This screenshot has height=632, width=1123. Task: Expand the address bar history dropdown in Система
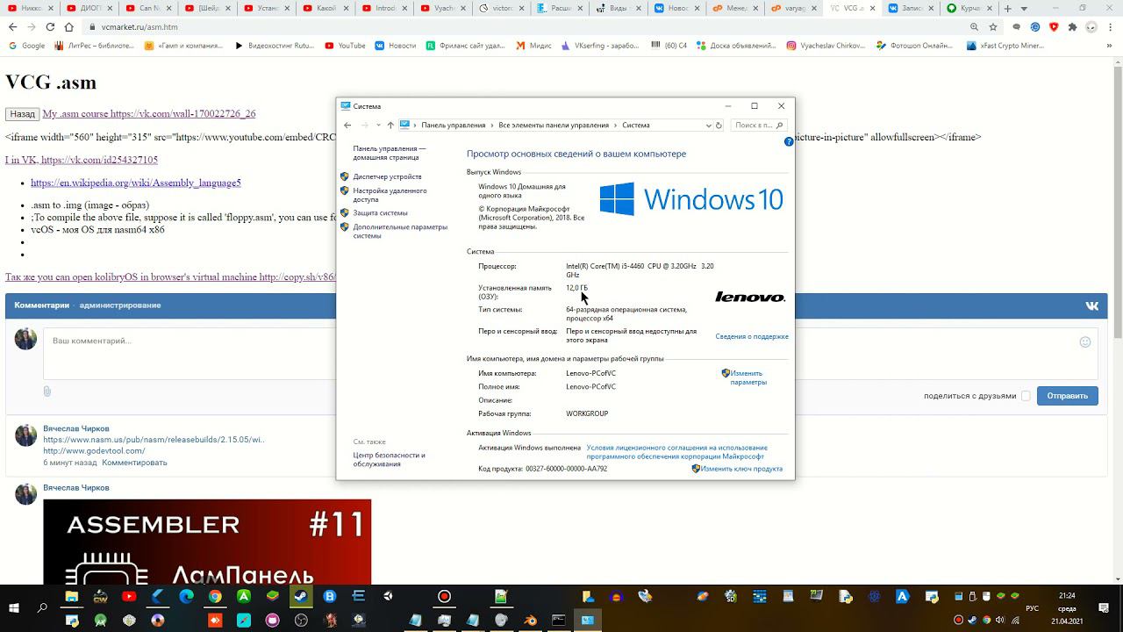[708, 126]
